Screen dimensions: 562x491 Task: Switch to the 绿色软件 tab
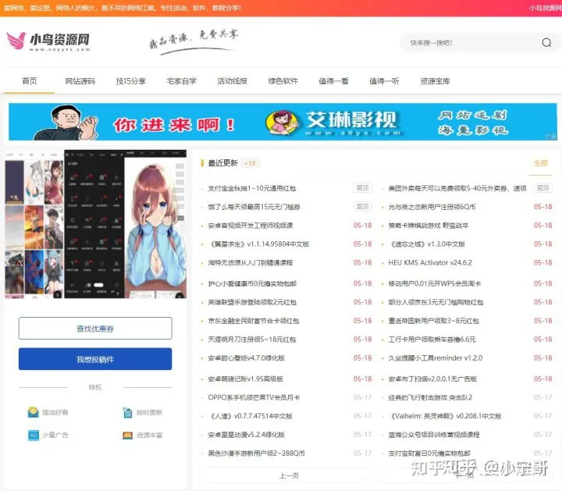[x=283, y=81]
